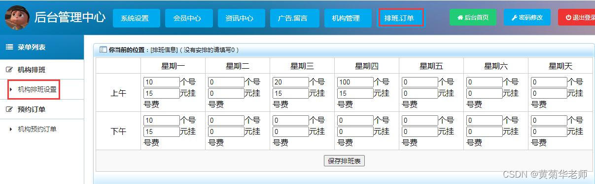Select 机构预约订单 in sidebar

click(37, 129)
